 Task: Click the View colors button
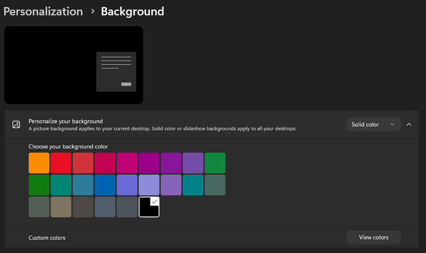click(373, 237)
